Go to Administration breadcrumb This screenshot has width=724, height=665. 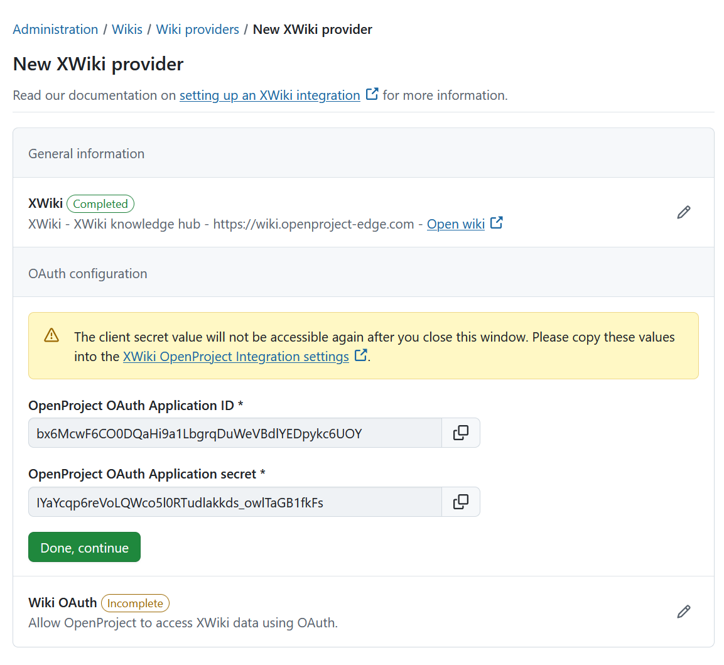(55, 30)
